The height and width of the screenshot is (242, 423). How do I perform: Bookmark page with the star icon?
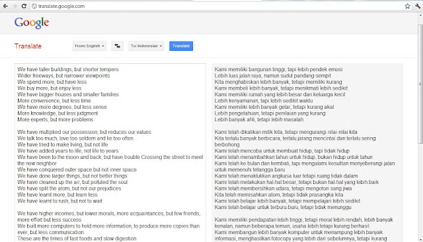coord(407,6)
